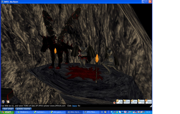Switch to the emo_guyy chat window
This screenshot has height=114, width=180.
(58, 112)
